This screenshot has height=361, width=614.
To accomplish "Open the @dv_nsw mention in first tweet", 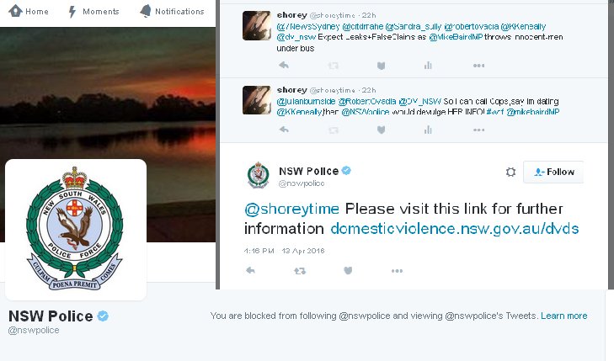I will 296,37.
